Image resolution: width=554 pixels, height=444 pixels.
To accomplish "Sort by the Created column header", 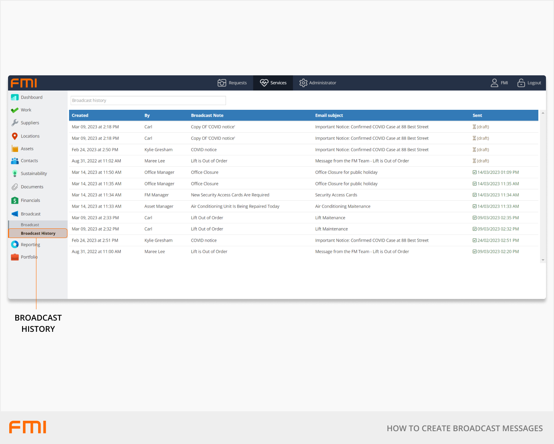I will point(80,115).
